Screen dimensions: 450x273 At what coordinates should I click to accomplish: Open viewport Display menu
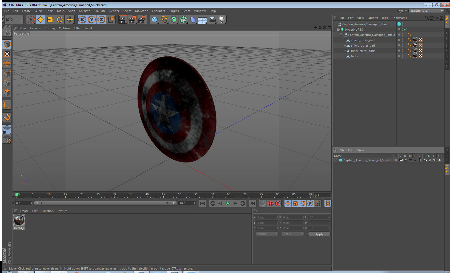click(x=50, y=28)
